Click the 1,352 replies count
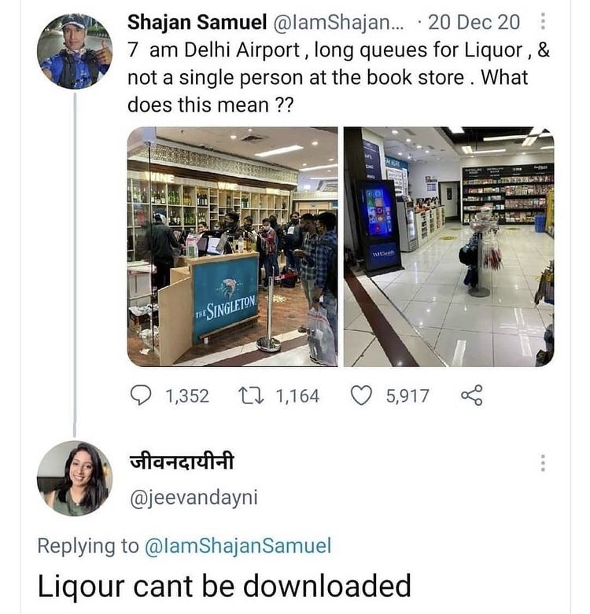Screen dimensions: 590x614 187,396
